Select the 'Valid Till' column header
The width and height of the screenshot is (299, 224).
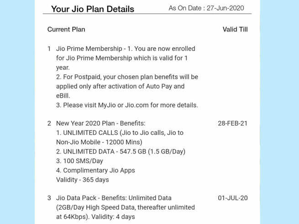point(235,29)
